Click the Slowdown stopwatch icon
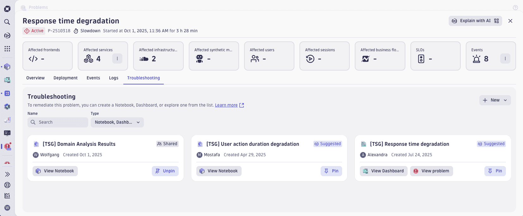The width and height of the screenshot is (523, 216). 76,31
